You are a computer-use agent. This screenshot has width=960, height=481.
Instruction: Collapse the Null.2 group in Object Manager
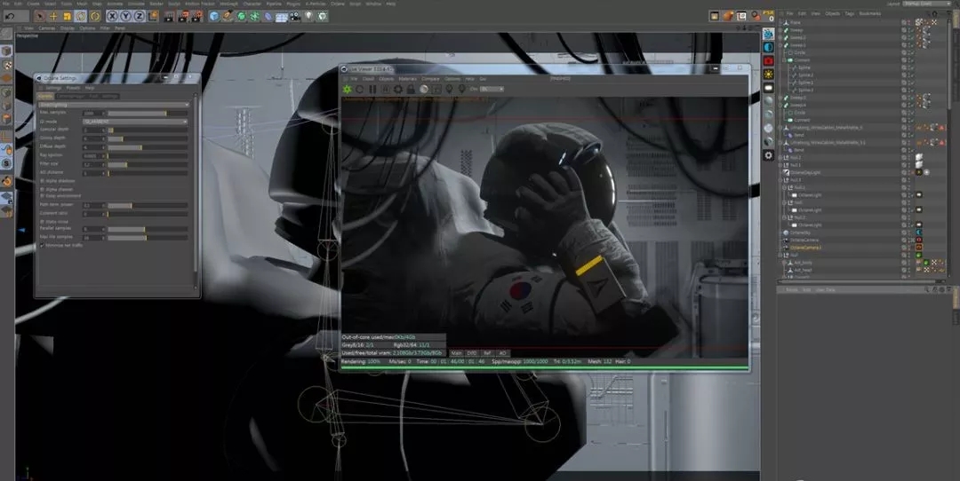(784, 217)
